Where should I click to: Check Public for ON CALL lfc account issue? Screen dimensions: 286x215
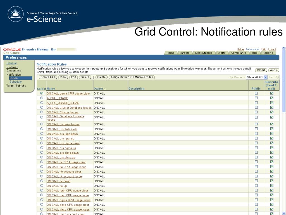tap(256, 176)
